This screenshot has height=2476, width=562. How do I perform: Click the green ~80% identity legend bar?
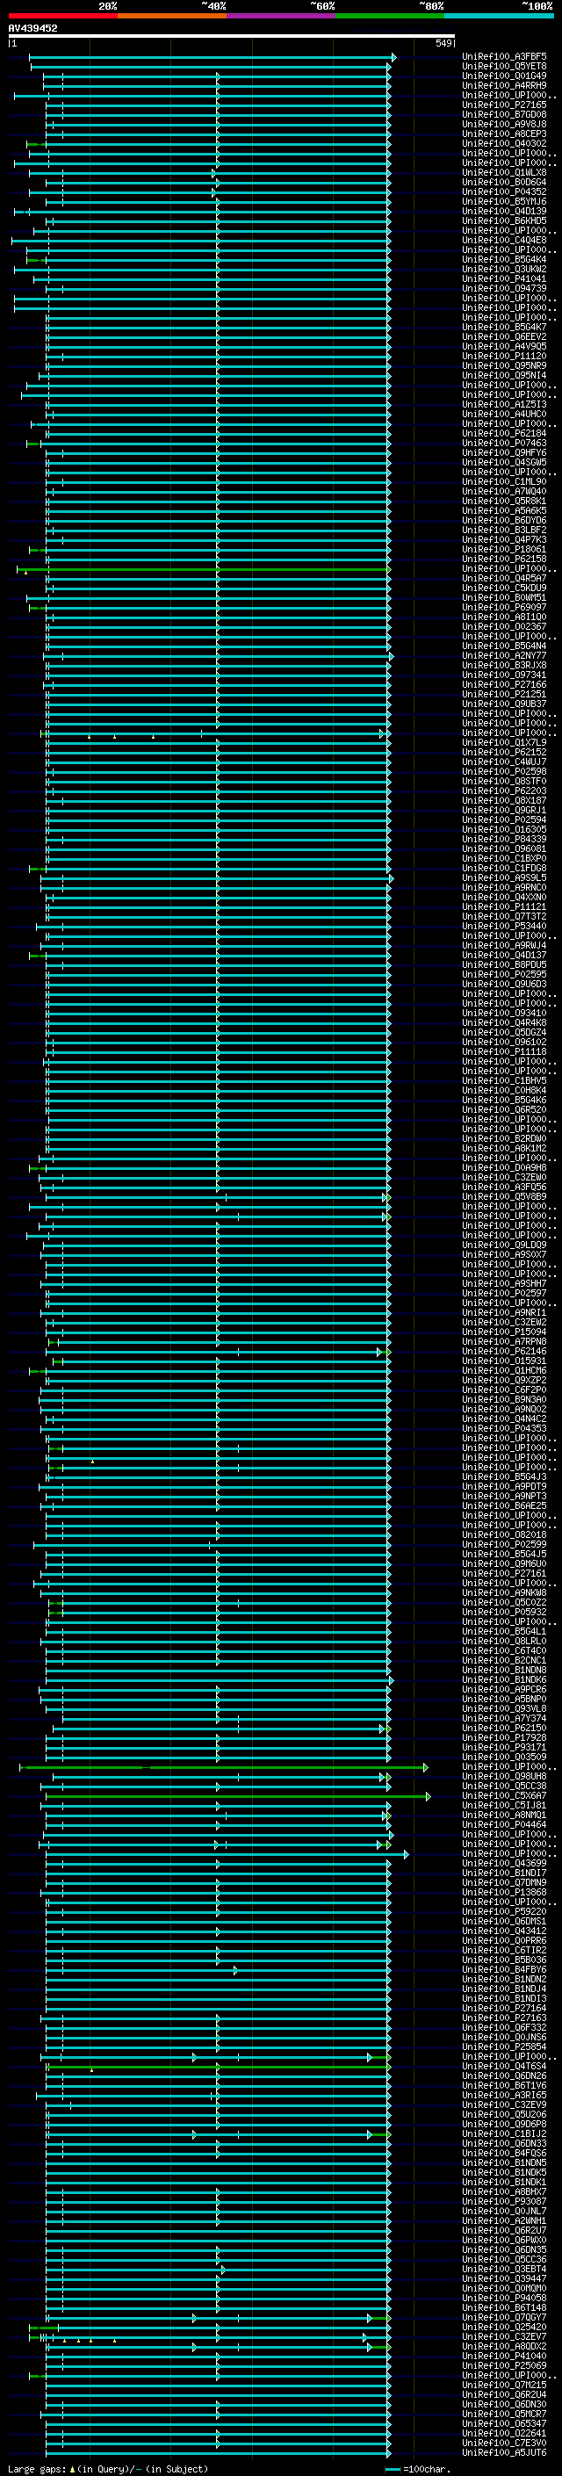click(x=390, y=17)
